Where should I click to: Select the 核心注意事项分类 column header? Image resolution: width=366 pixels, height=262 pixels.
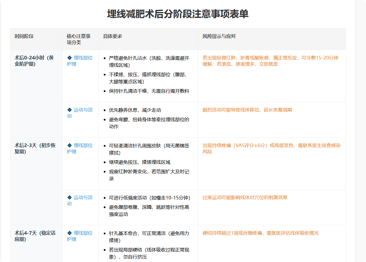78,39
